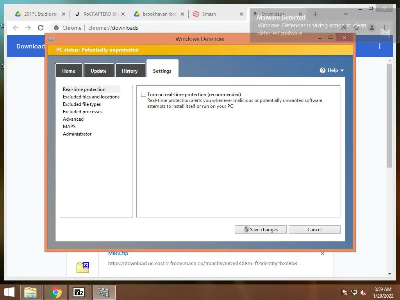Open the Home tab in Windows Defender
Viewport: 400px width, 300px height.
[69, 71]
